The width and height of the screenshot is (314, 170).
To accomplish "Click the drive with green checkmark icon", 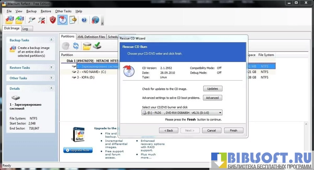I will [x=97, y=46].
